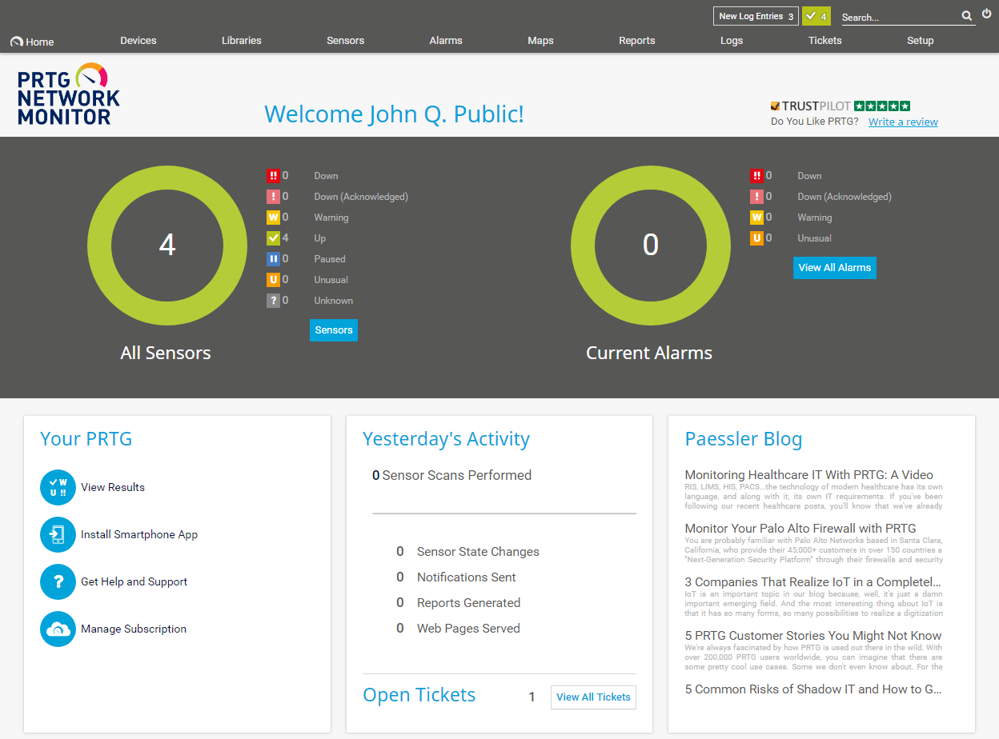Click into the Search input field

(898, 17)
